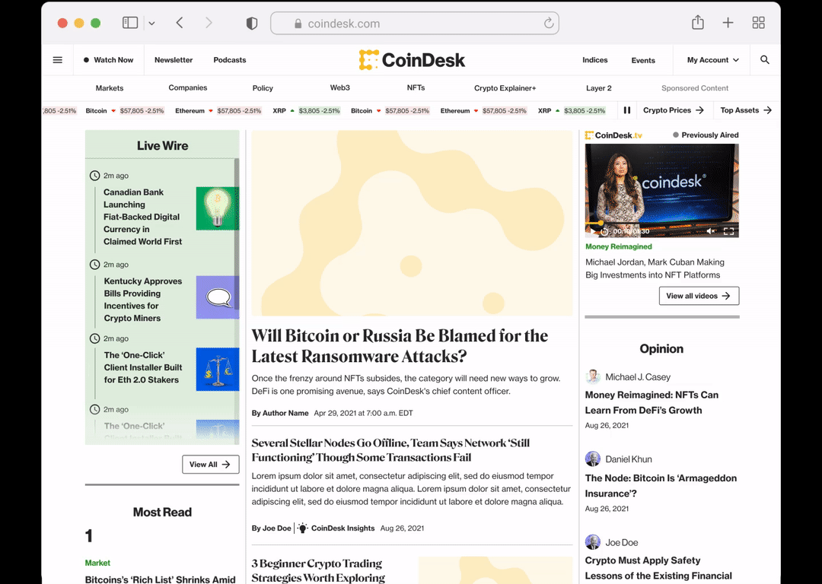Screen dimensions: 822x584
Task: Click the coindesk.com address bar
Action: click(415, 24)
